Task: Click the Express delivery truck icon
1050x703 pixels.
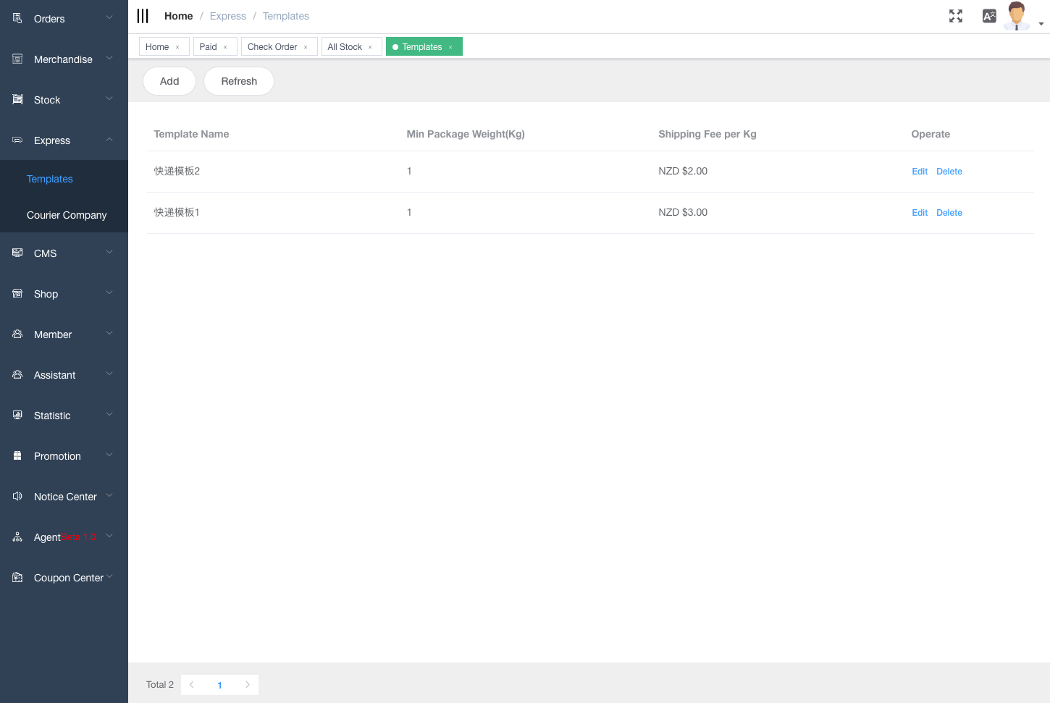Action: pyautogui.click(x=16, y=140)
